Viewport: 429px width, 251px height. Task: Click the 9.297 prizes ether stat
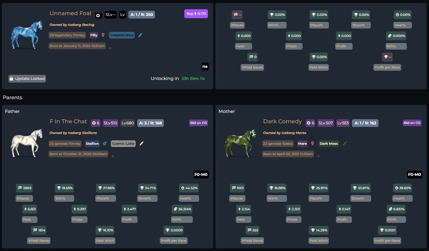coord(79,209)
